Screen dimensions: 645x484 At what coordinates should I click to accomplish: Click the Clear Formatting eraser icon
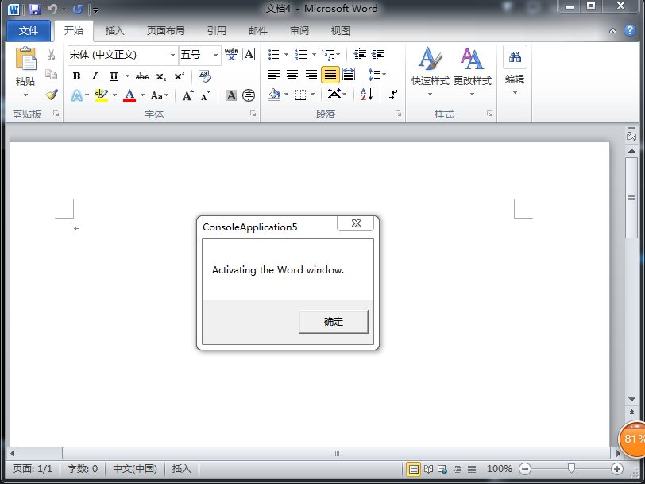[x=204, y=76]
